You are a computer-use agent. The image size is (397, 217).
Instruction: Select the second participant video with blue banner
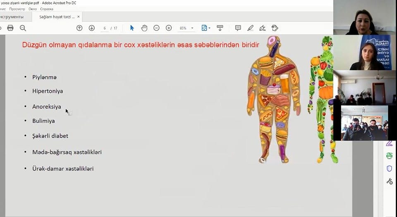(365, 52)
